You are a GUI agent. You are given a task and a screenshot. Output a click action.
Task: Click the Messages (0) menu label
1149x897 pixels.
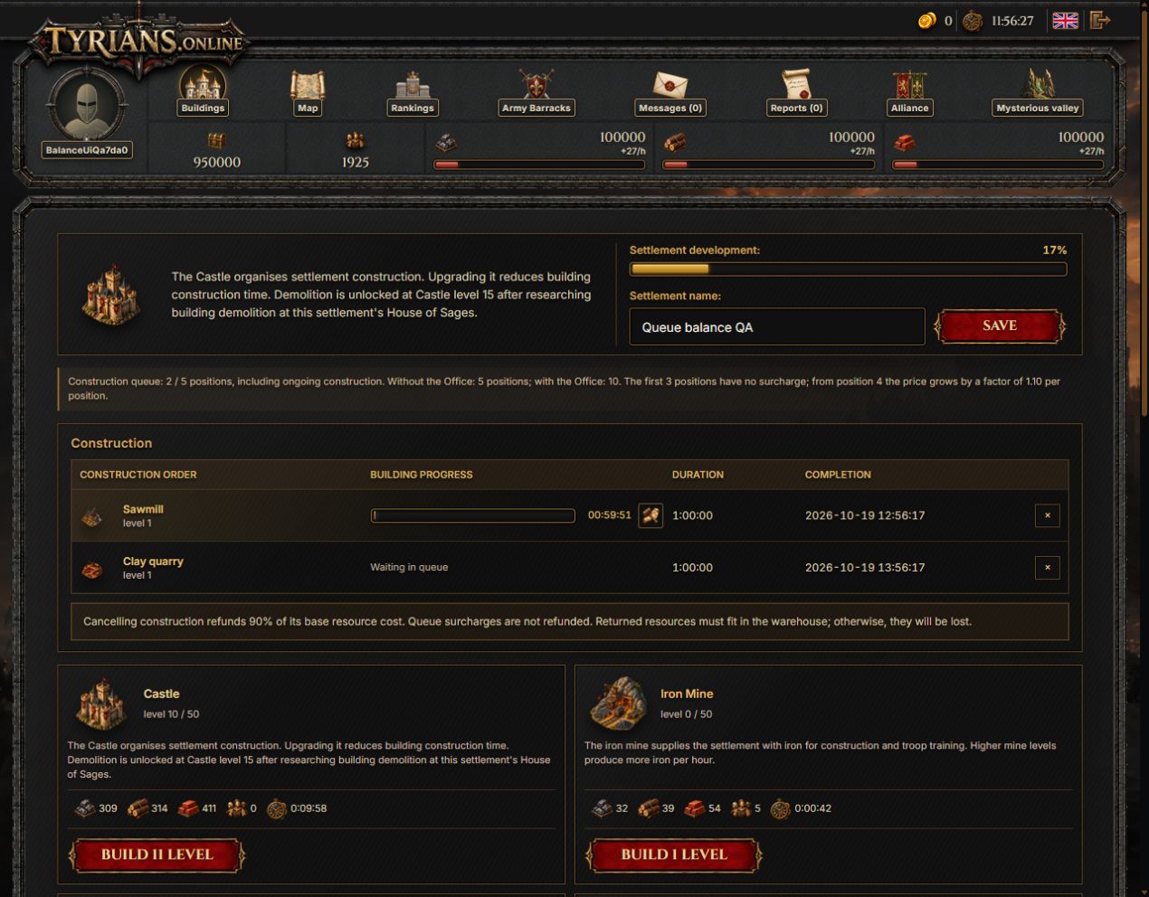pyautogui.click(x=670, y=108)
